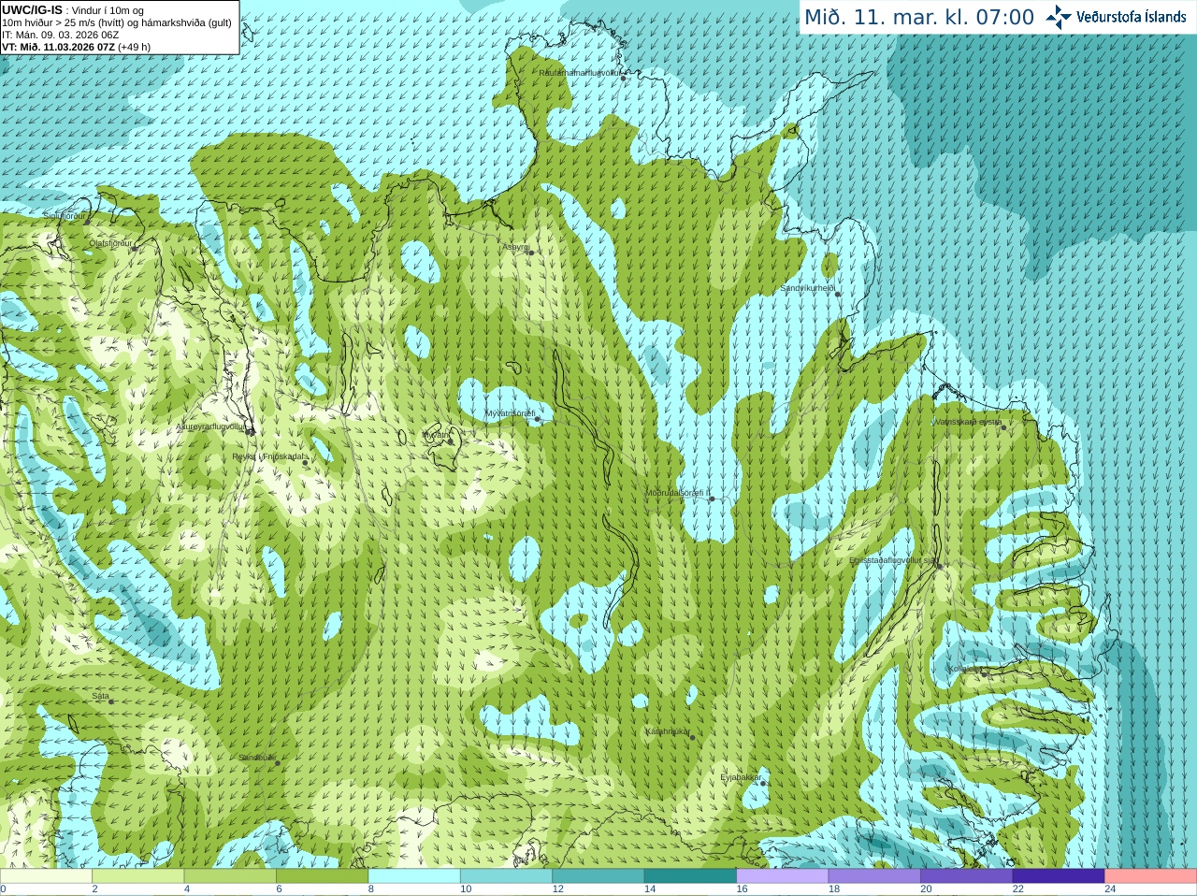Click the legend scale number 12
The width and height of the screenshot is (1197, 896).
(x=557, y=889)
